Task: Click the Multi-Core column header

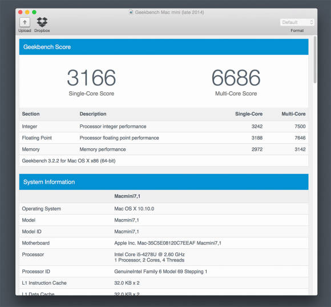Action: pyautogui.click(x=293, y=114)
